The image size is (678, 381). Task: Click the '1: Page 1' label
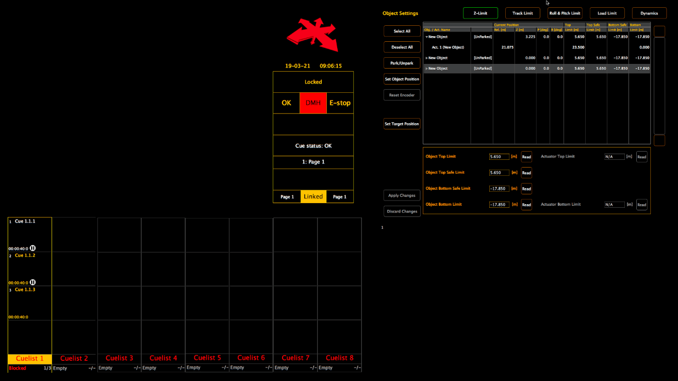(x=313, y=162)
